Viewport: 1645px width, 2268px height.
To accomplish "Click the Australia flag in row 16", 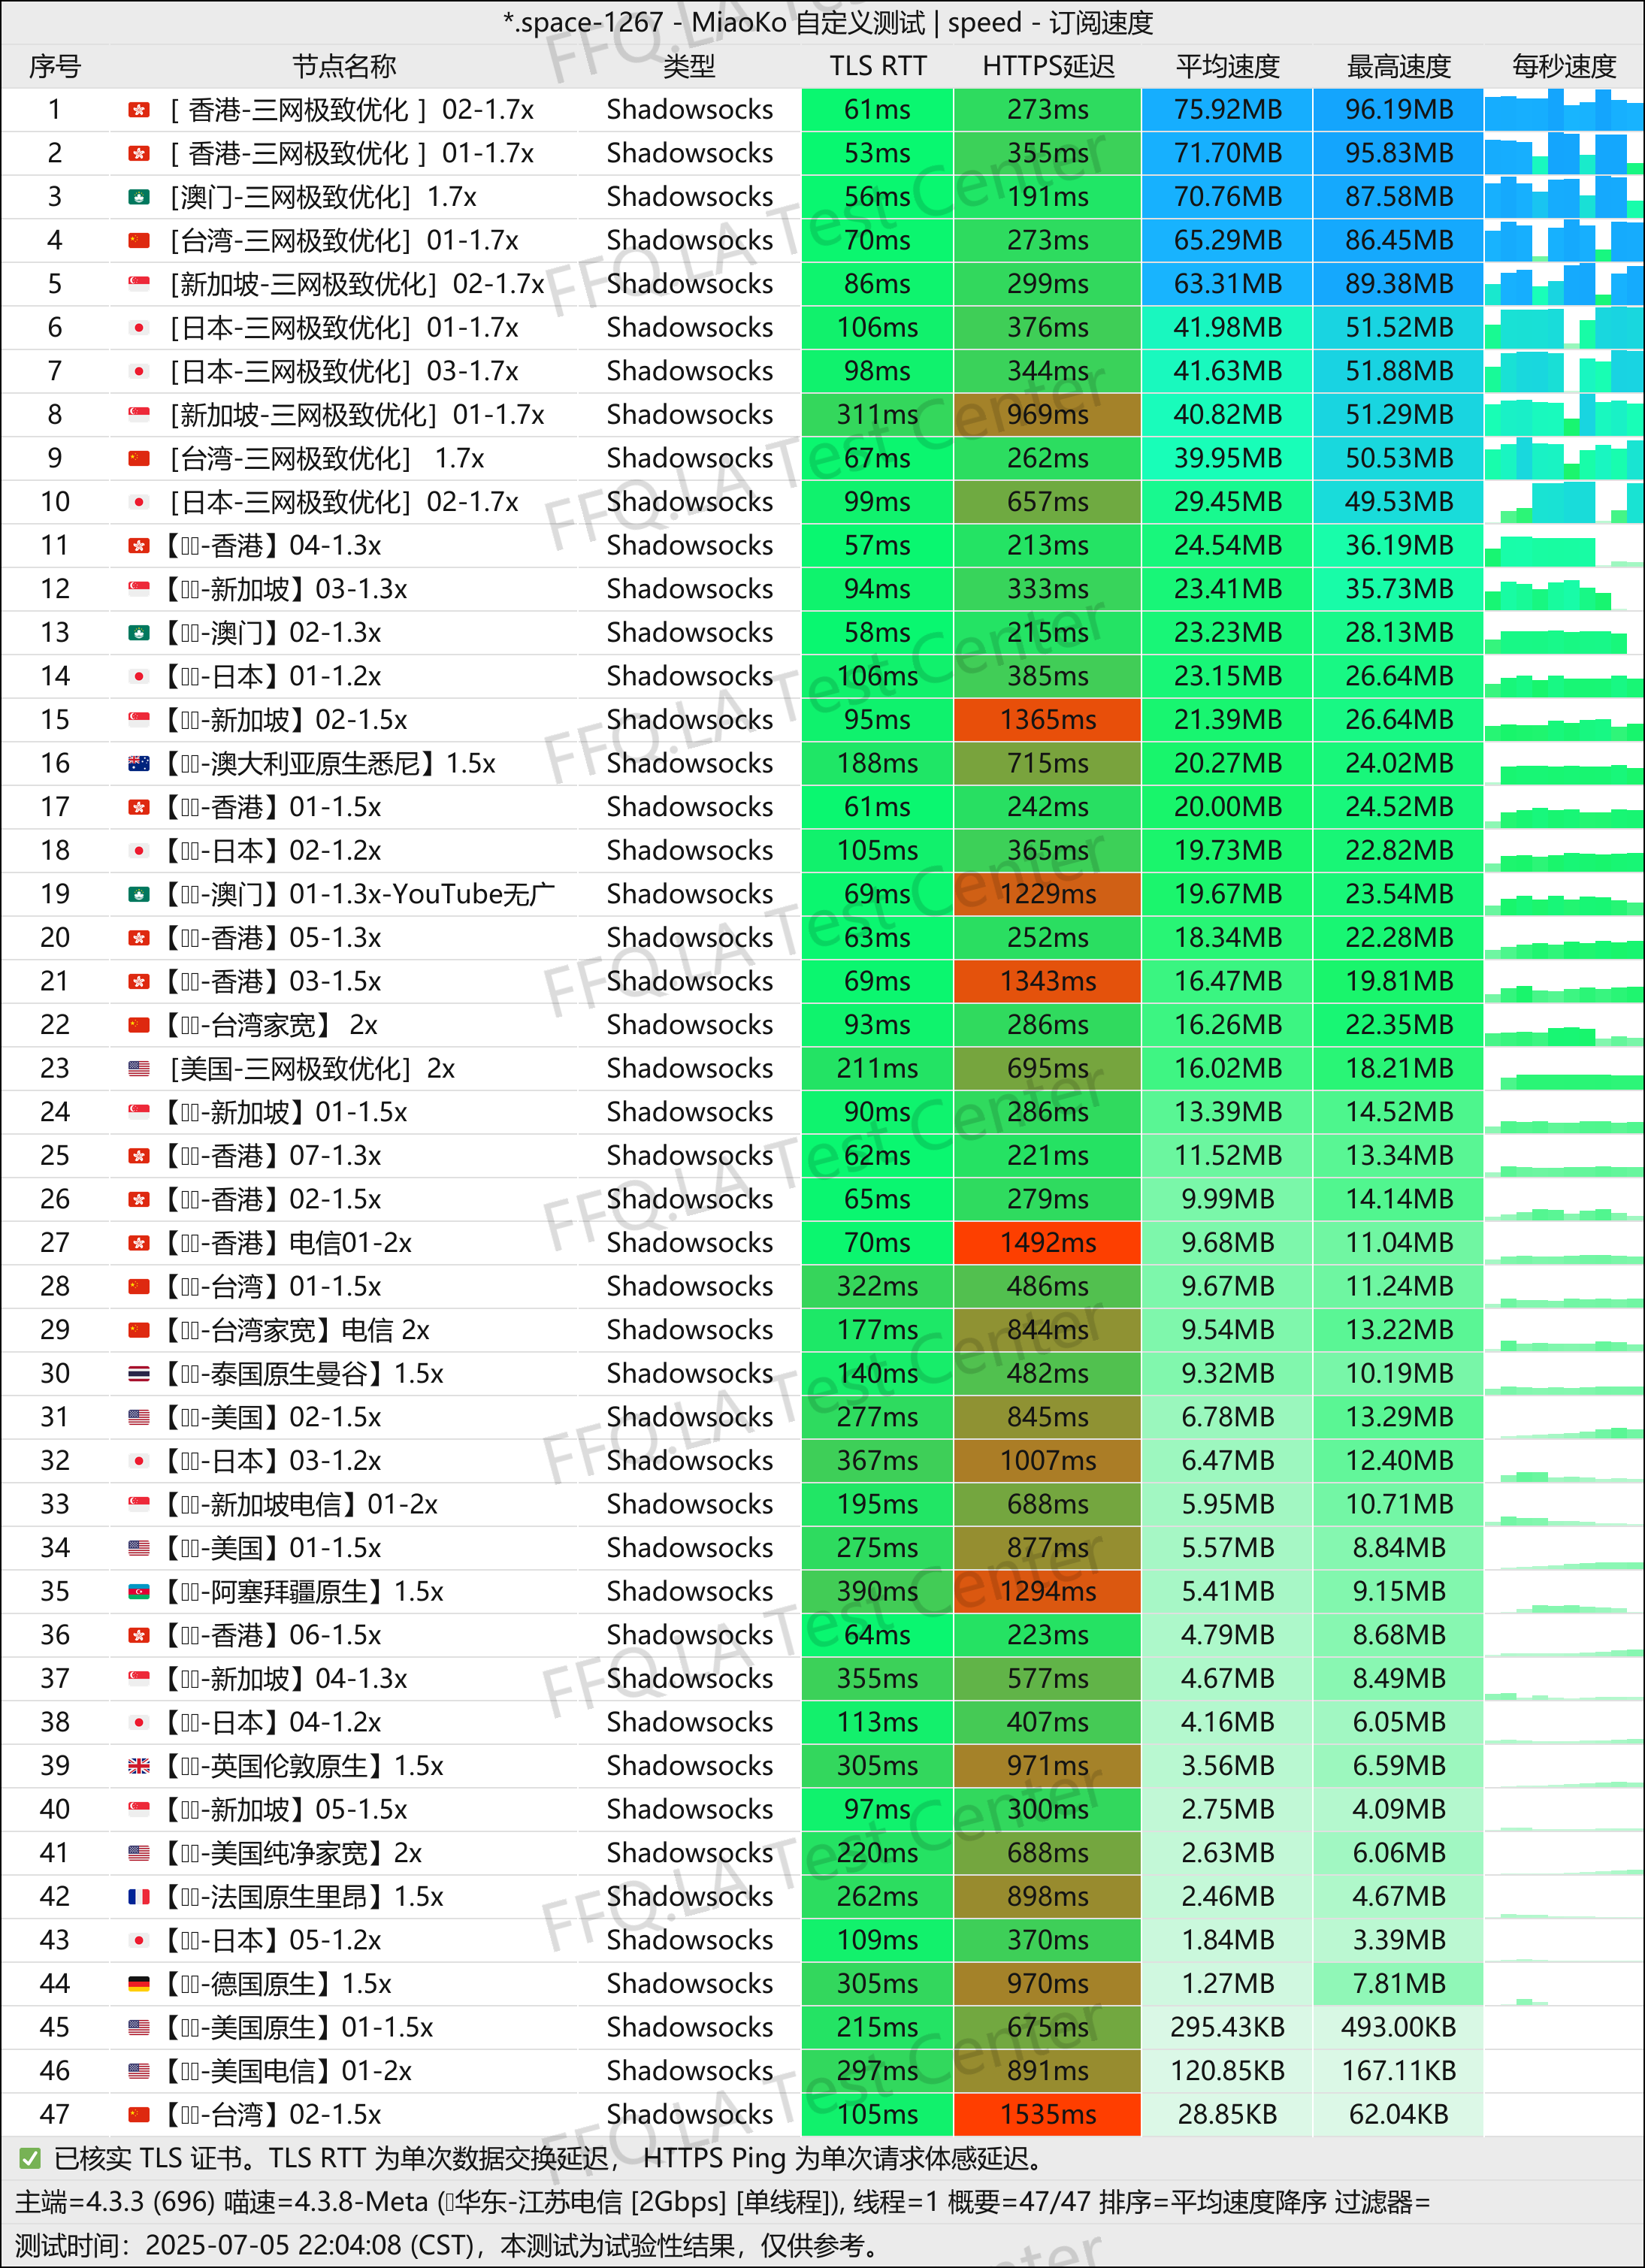I will click(x=139, y=764).
